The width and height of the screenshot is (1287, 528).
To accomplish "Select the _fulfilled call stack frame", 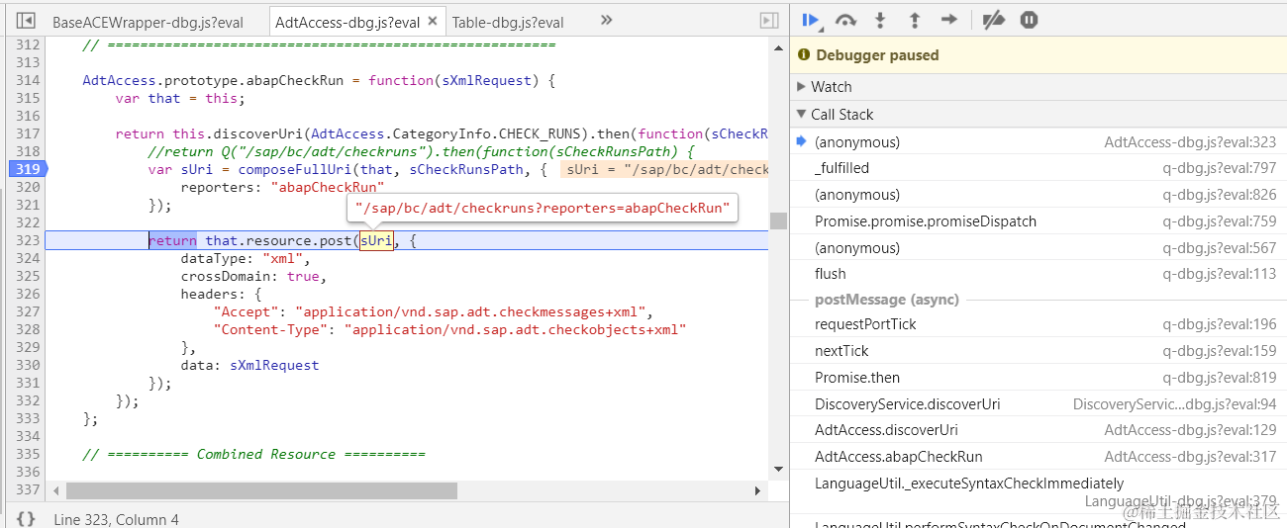I will [x=1037, y=168].
